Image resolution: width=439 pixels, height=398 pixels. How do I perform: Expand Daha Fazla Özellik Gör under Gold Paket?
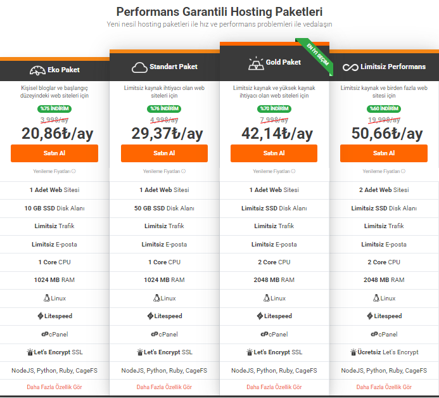coord(274,387)
